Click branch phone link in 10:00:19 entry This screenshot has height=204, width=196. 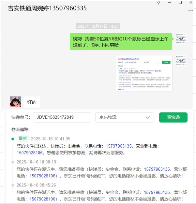(x=42, y=176)
